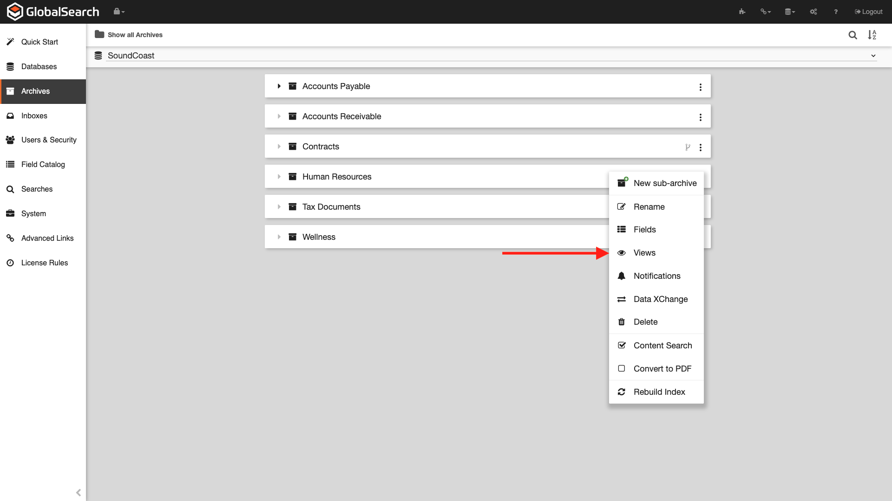Click the help question mark icon

836,12
